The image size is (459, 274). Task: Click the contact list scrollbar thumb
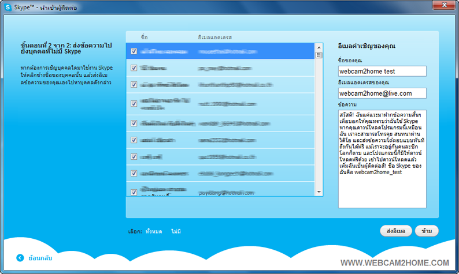tap(319, 55)
